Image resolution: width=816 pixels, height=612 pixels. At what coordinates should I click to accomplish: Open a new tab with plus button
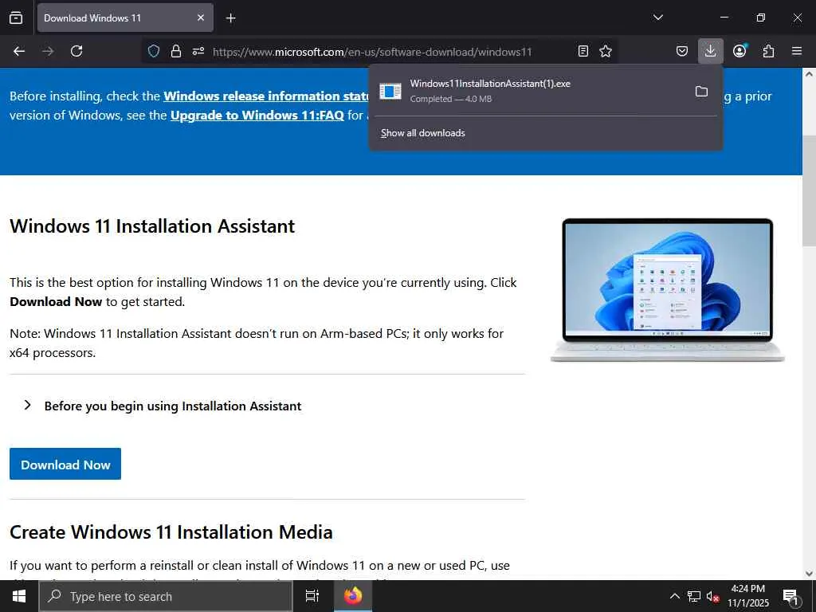click(x=230, y=18)
